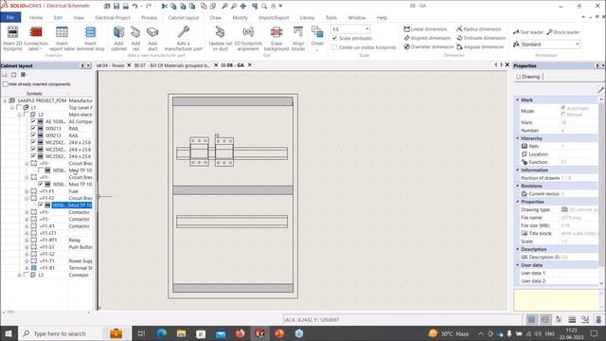Click the Insert 2D footprint icon
The height and width of the screenshot is (341, 606).
[x=12, y=32]
